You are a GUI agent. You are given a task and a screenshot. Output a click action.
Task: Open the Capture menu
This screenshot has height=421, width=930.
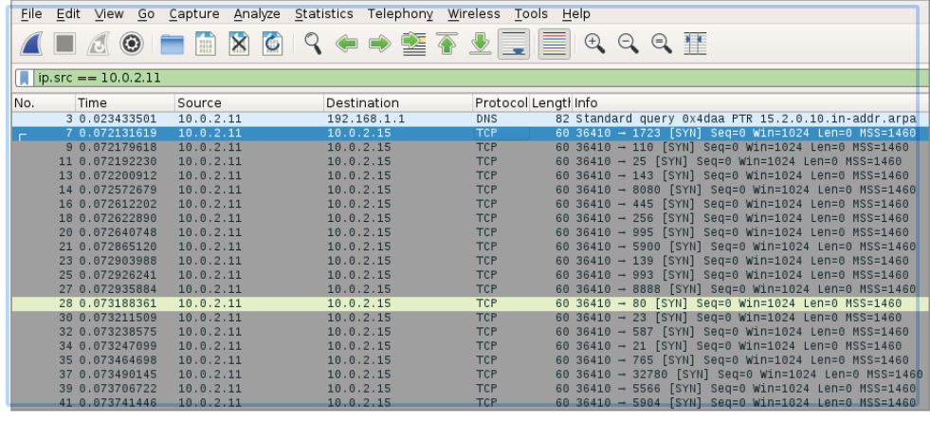coord(194,13)
